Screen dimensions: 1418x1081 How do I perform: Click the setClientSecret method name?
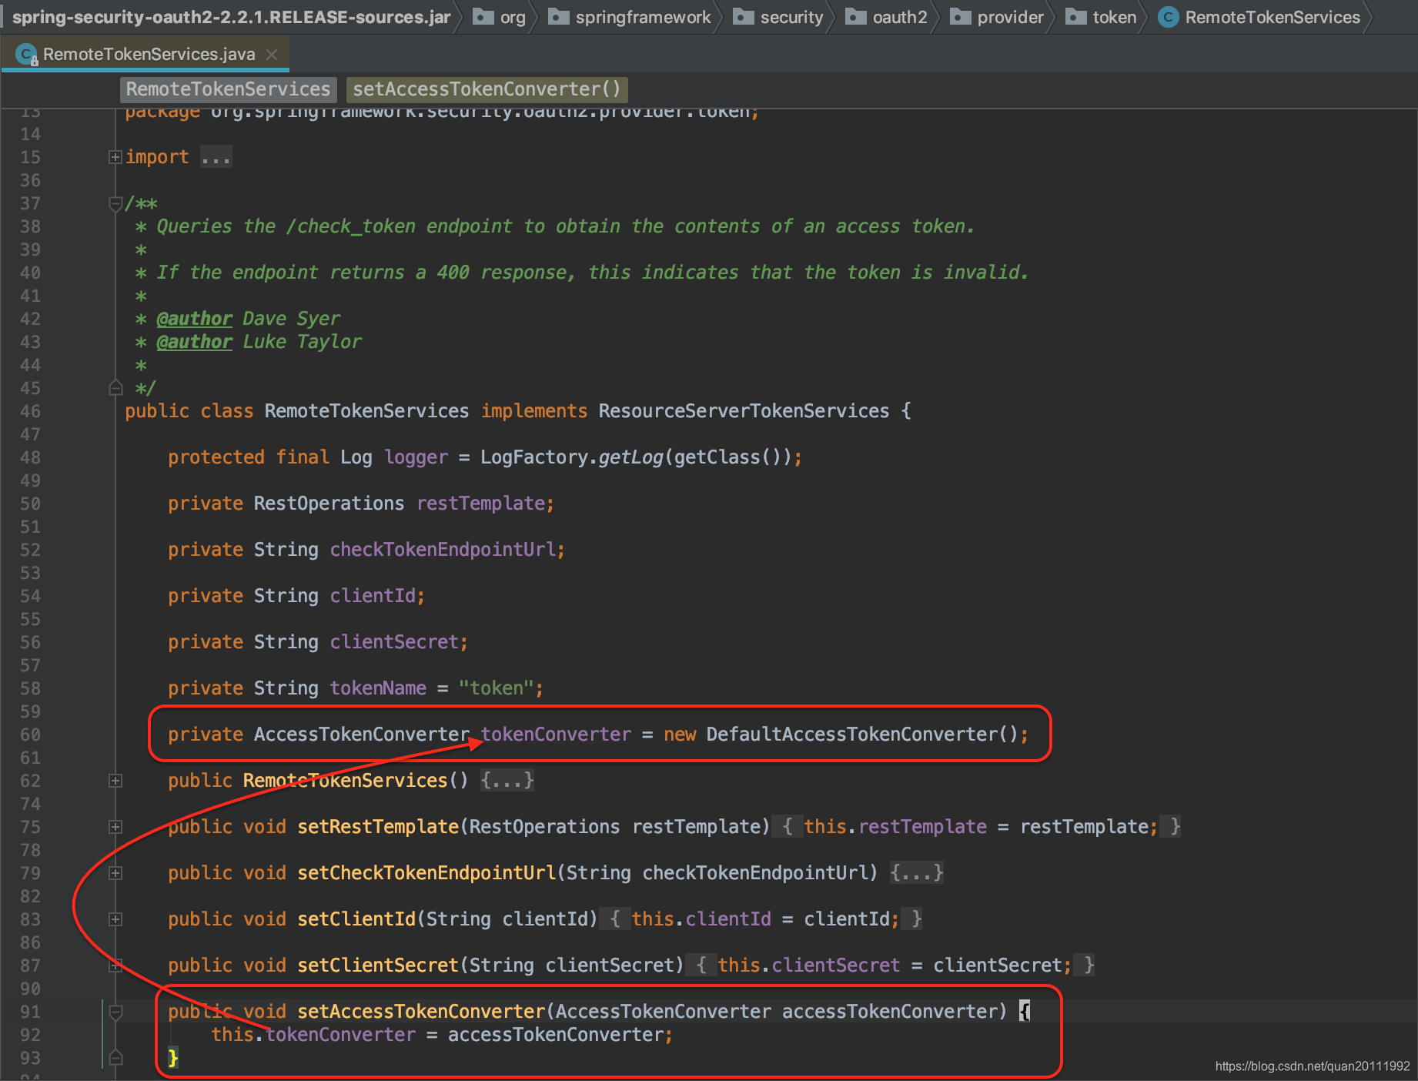(x=378, y=966)
